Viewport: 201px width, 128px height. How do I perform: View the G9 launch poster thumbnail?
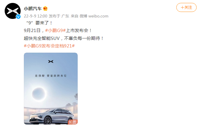(51, 88)
